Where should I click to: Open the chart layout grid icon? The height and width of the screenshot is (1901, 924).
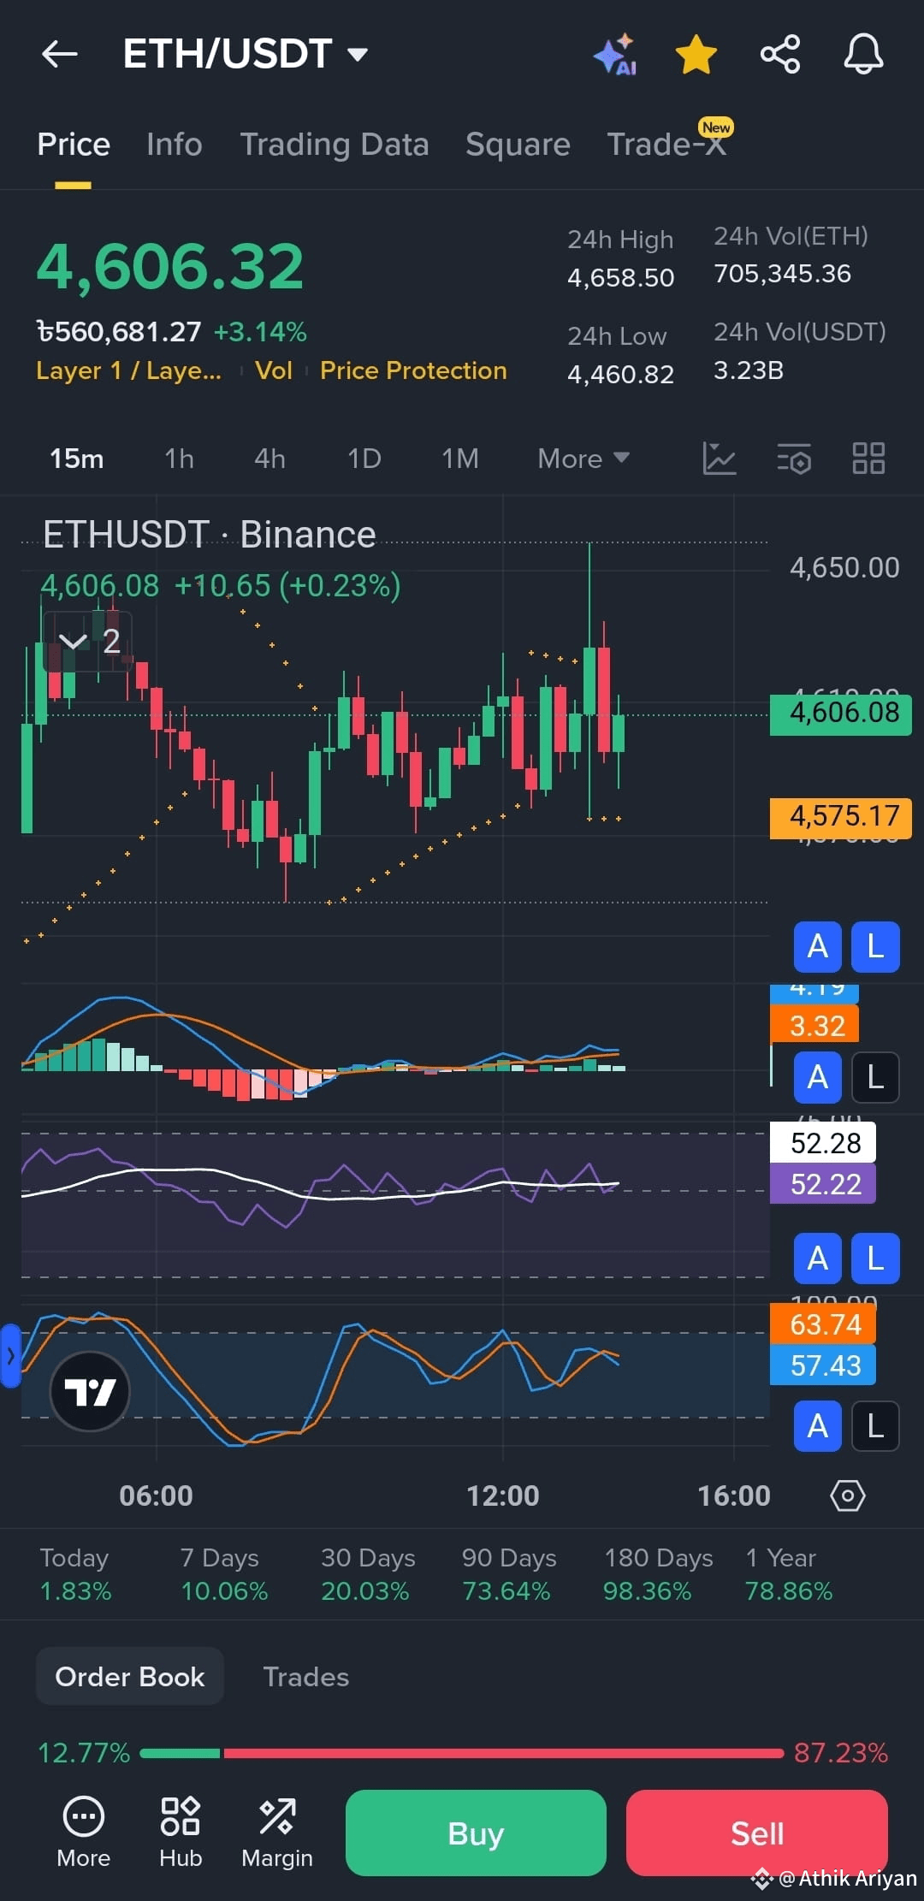(868, 459)
